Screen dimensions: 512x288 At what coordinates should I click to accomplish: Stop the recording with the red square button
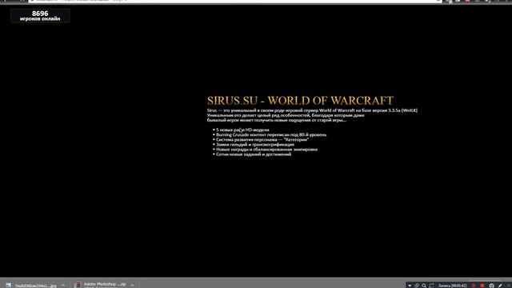coord(482,286)
